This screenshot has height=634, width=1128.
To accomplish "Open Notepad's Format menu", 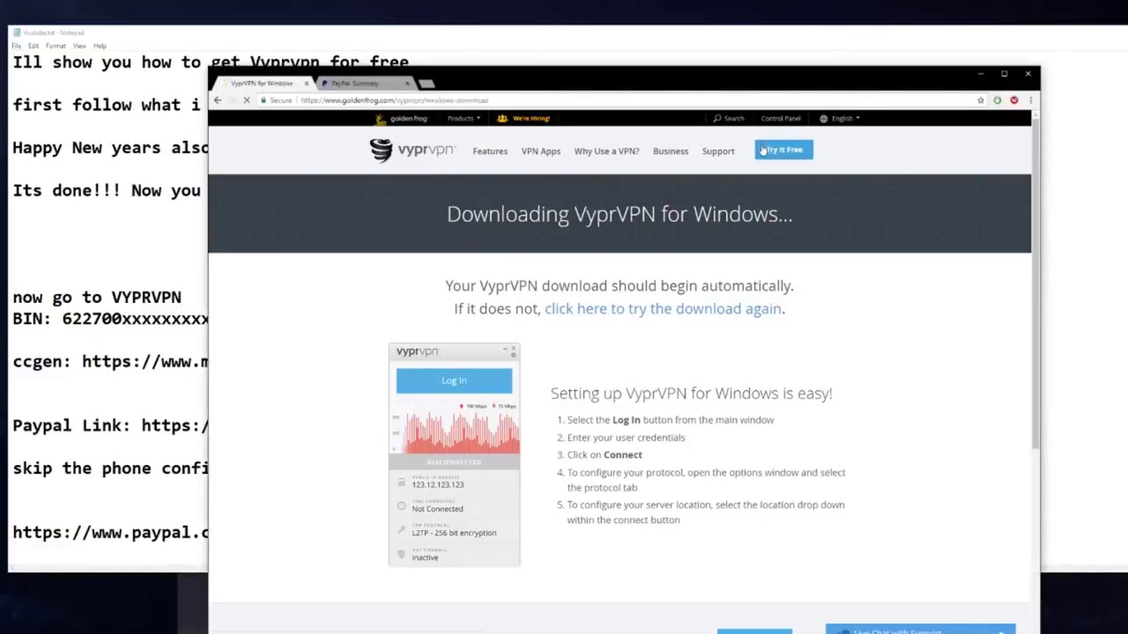I will (x=56, y=46).
